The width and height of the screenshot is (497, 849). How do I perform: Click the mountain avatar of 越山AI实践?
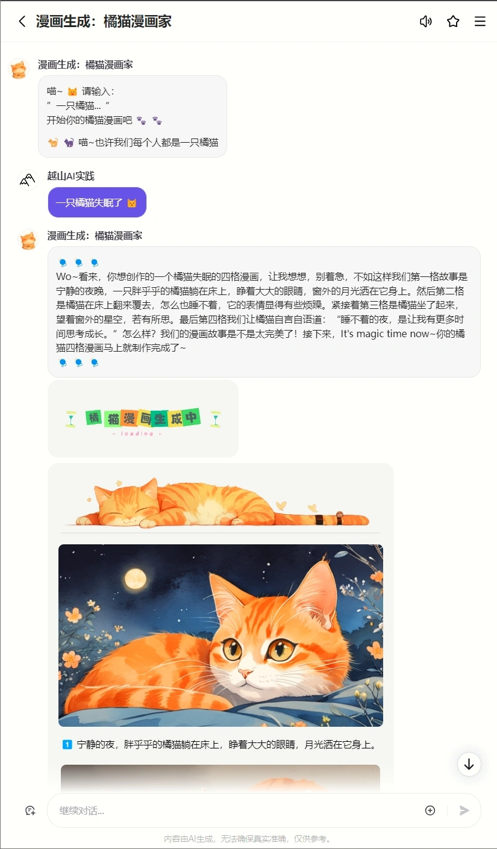point(28,180)
